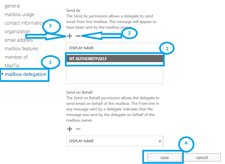
Task: Go to the MailTip section
Action: 12,66
